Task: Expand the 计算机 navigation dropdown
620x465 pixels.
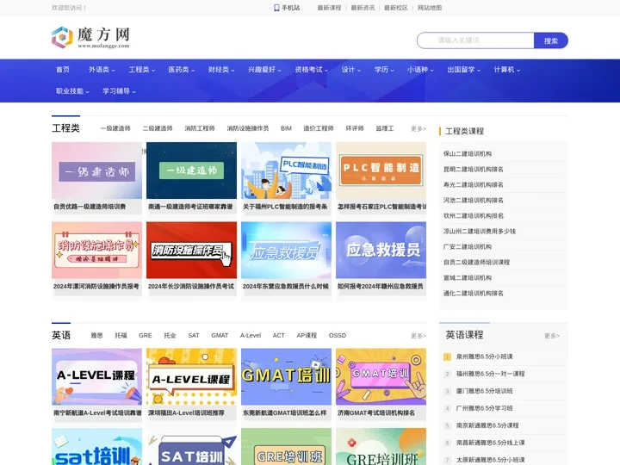Action: 507,70
